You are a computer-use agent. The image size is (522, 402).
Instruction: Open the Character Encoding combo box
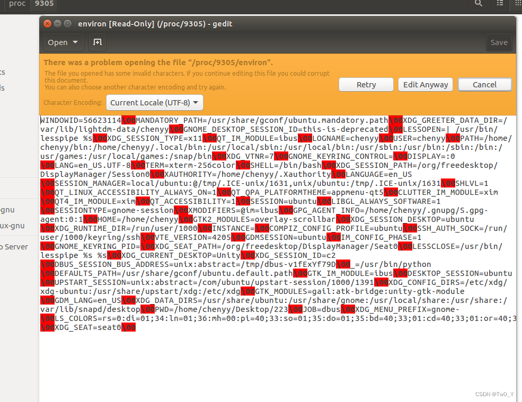(154, 103)
